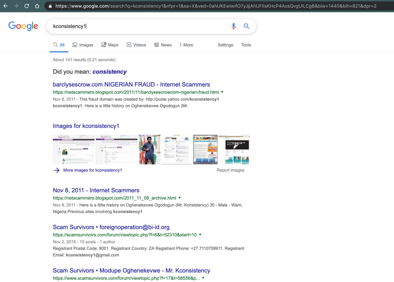Click netscammers barclysescrowcom green URL text

click(136, 92)
